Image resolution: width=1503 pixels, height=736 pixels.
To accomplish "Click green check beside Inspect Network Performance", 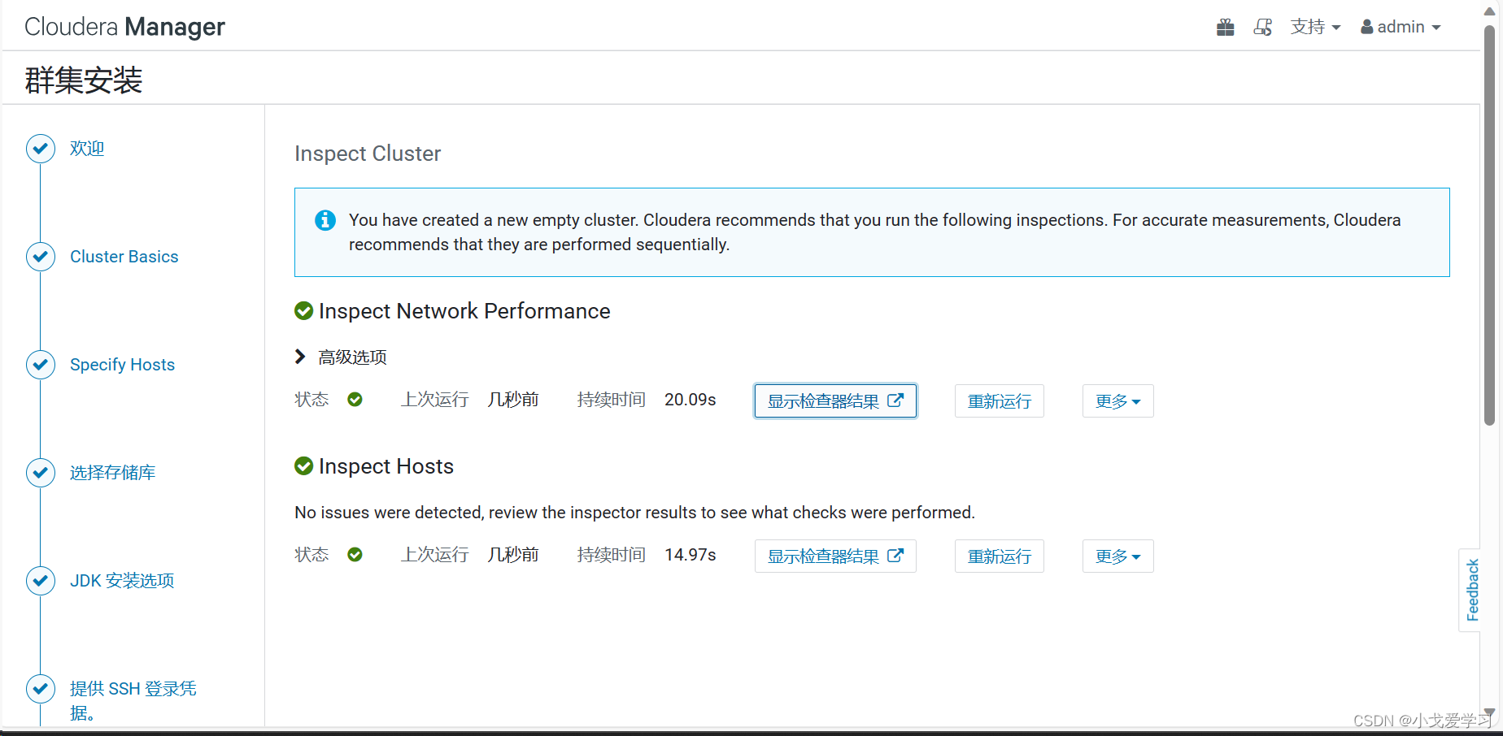I will 304,311.
